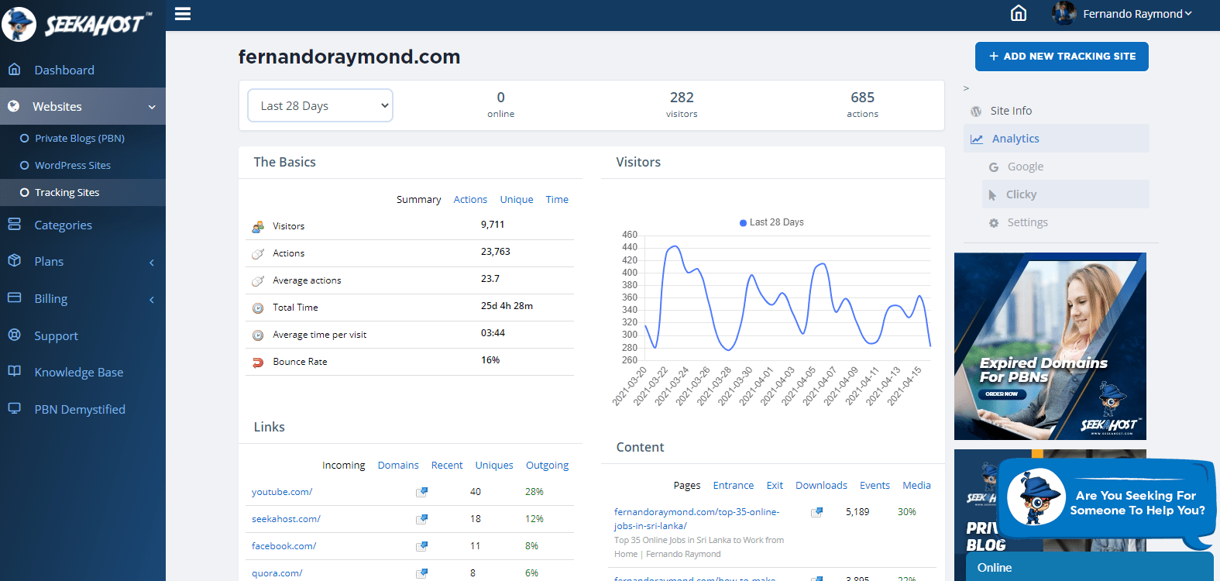Click the SeekaHost logo
Viewport: 1220px width, 581px height.
(76, 23)
